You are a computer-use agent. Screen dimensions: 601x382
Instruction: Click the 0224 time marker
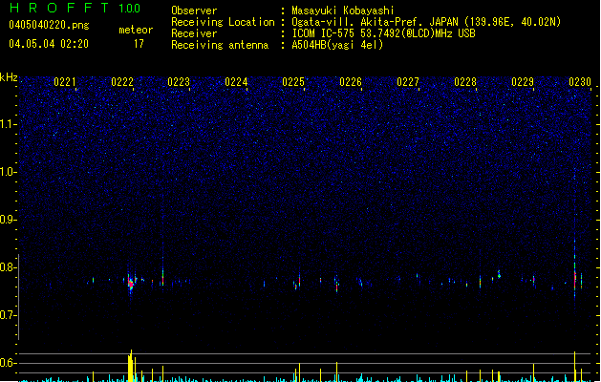[236, 82]
